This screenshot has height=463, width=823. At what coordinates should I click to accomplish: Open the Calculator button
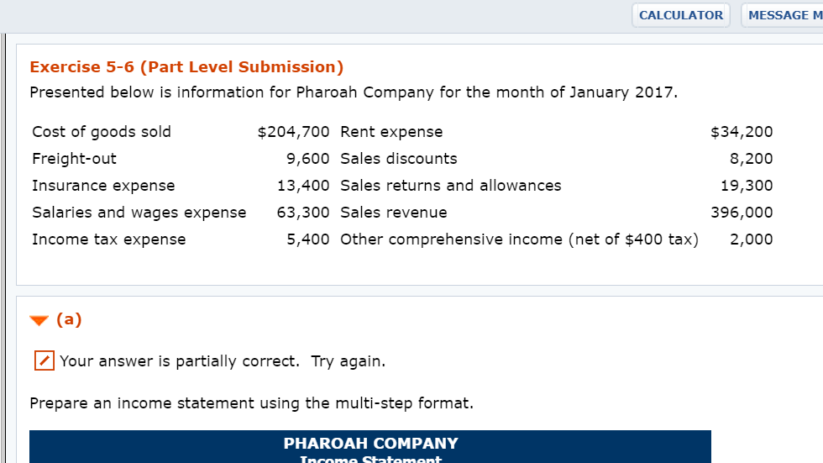(x=680, y=15)
